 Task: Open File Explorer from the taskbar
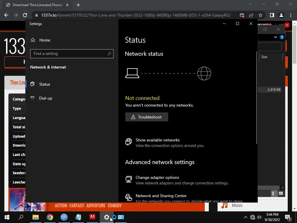(x=35, y=217)
